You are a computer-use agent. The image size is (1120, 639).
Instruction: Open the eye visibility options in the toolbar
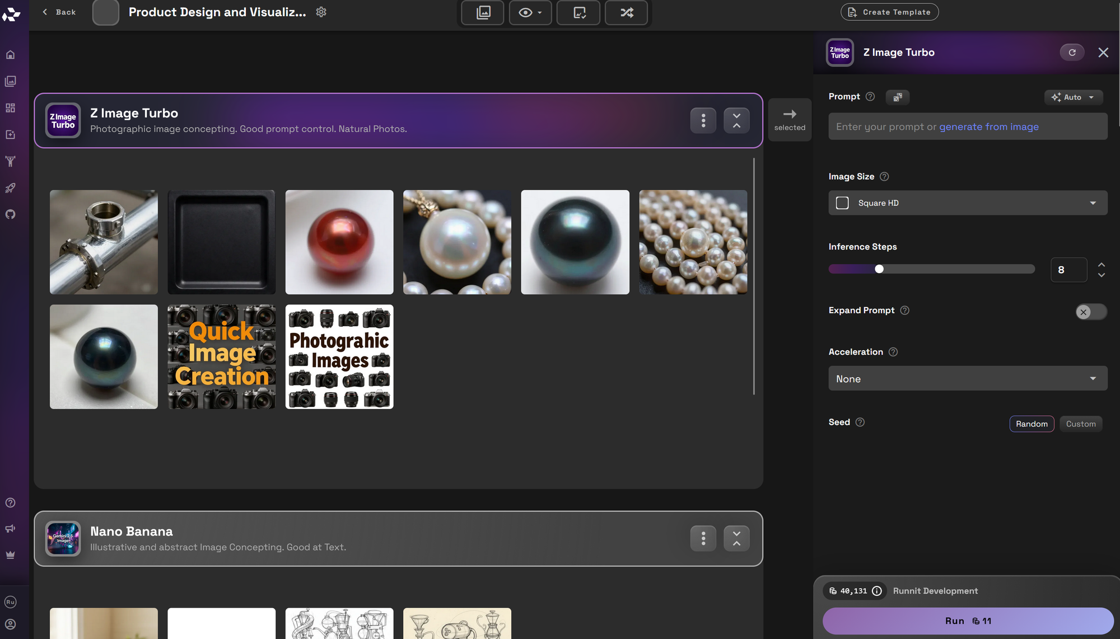pyautogui.click(x=530, y=12)
